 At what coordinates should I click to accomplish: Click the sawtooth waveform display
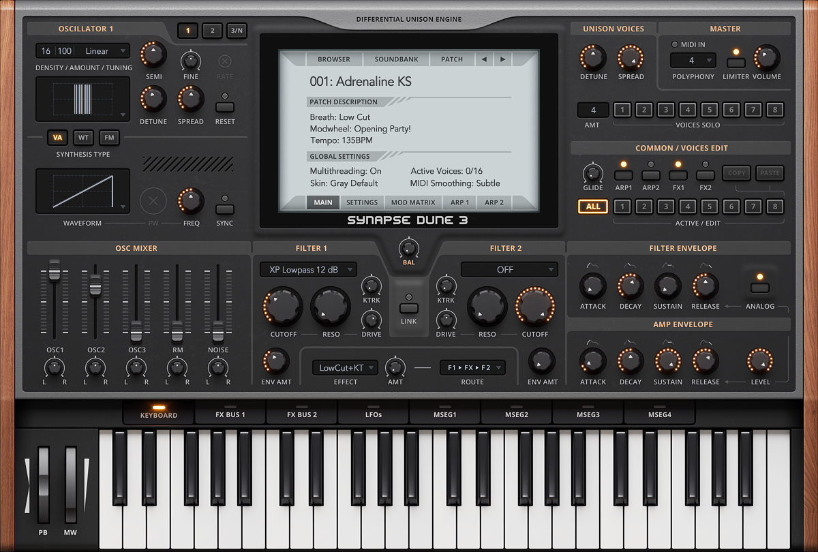82,191
